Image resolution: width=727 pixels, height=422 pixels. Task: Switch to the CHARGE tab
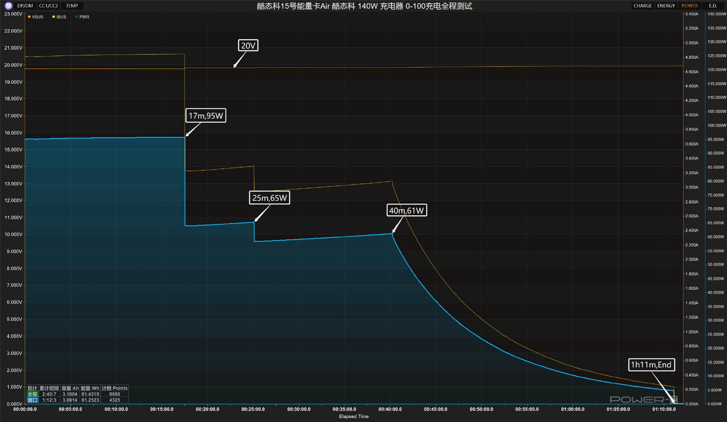pos(643,6)
